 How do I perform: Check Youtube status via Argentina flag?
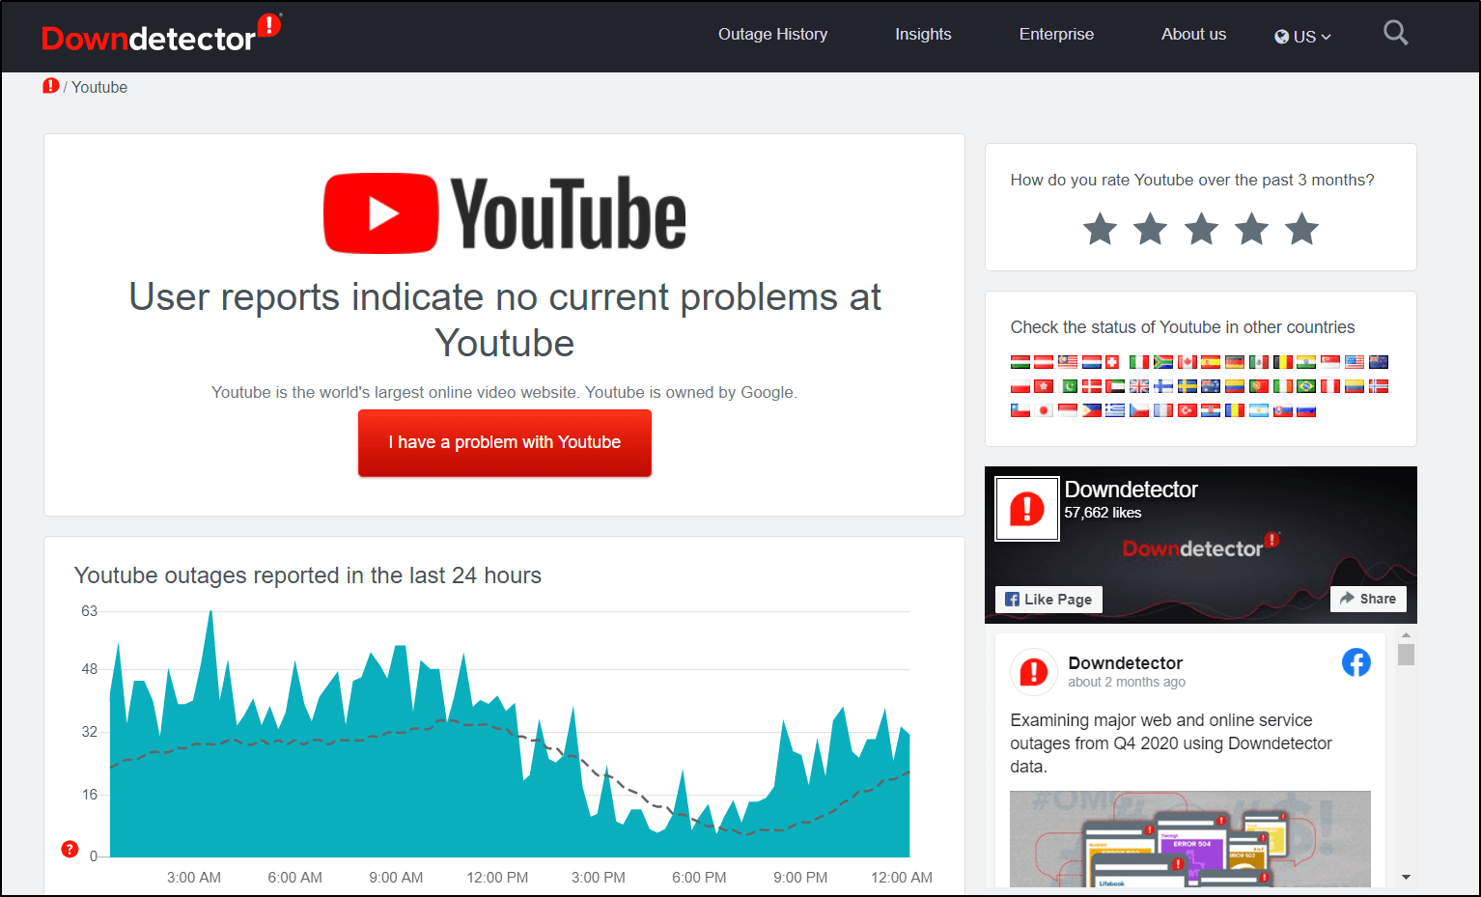pos(1259,410)
